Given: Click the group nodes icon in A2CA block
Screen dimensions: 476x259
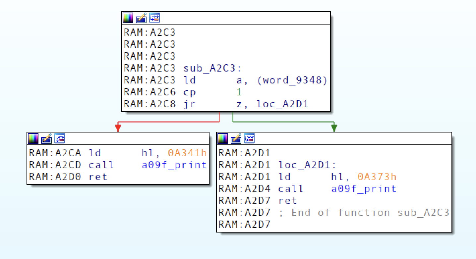Looking at the screenshot, I should pos(60,138).
